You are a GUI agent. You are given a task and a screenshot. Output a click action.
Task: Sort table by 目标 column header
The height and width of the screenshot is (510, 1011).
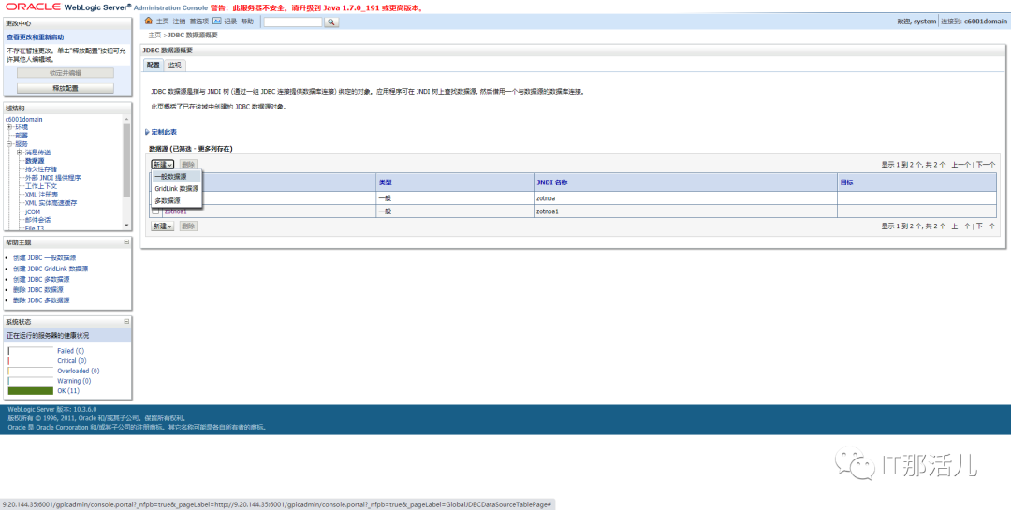846,183
